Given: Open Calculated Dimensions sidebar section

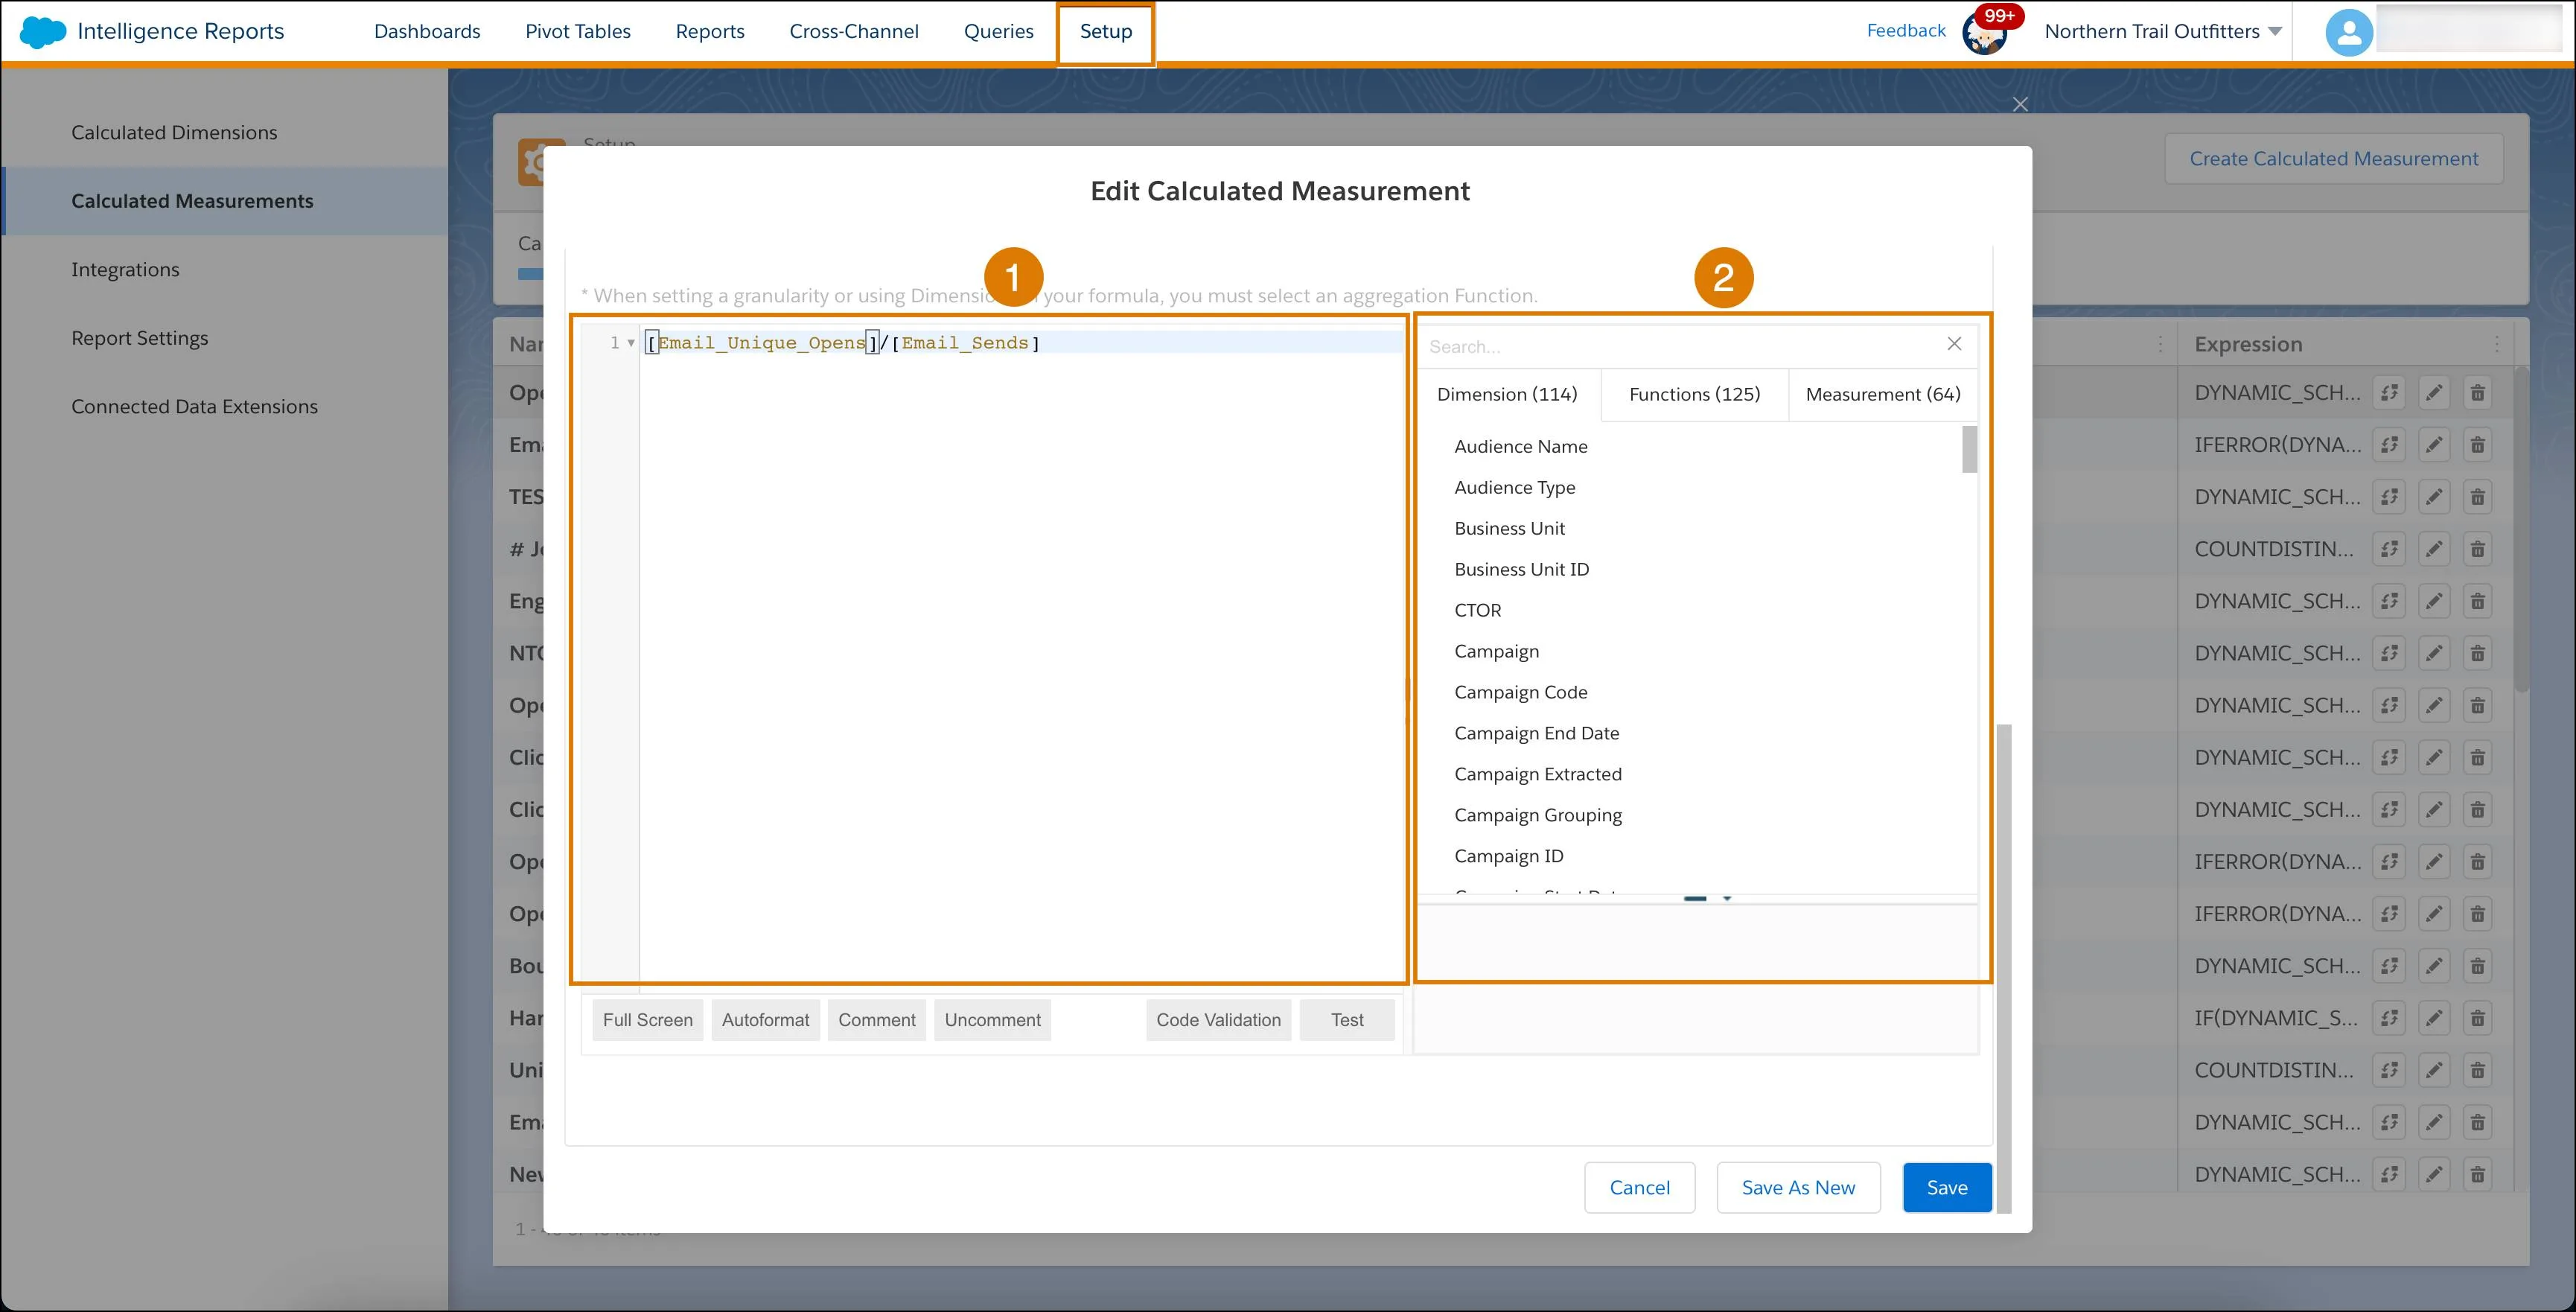Looking at the screenshot, I should 174,130.
